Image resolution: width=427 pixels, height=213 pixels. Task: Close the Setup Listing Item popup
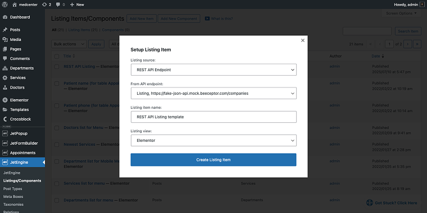(x=302, y=40)
